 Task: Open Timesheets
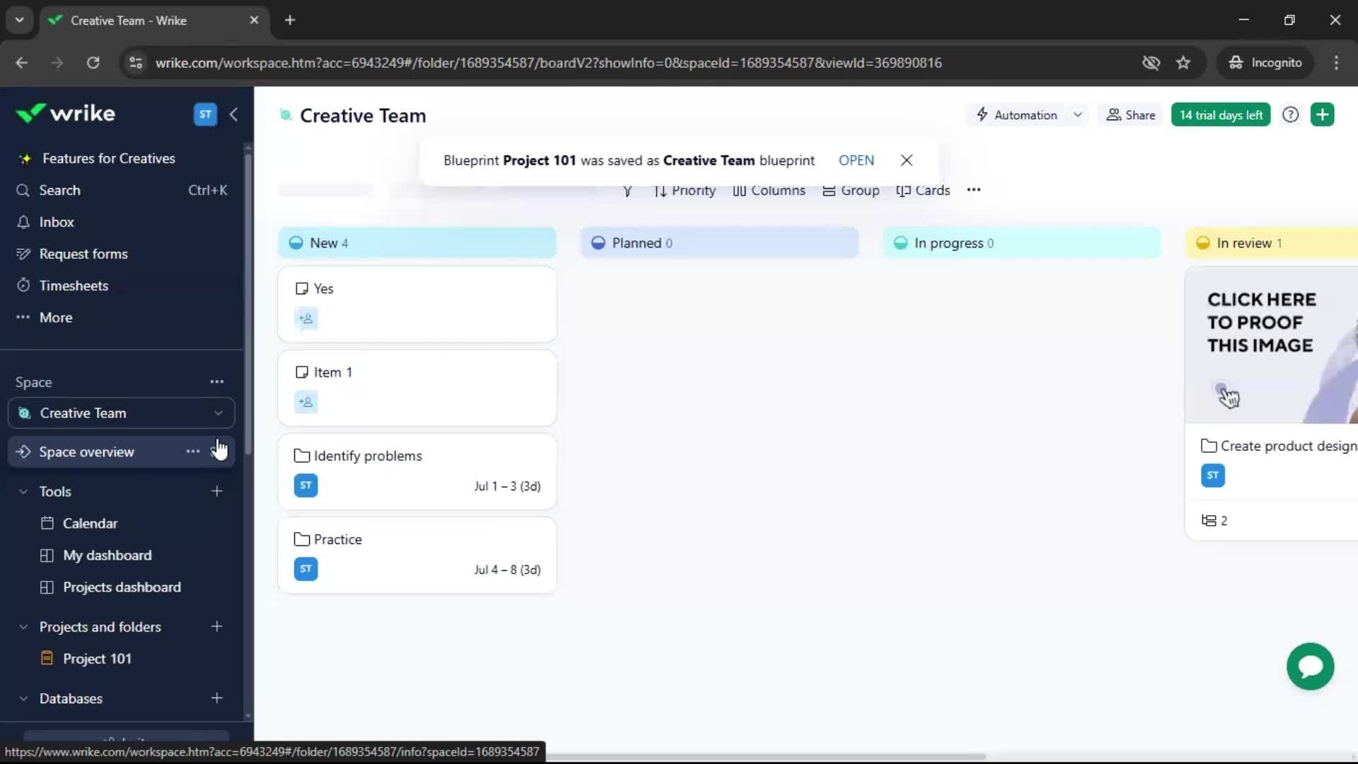74,286
